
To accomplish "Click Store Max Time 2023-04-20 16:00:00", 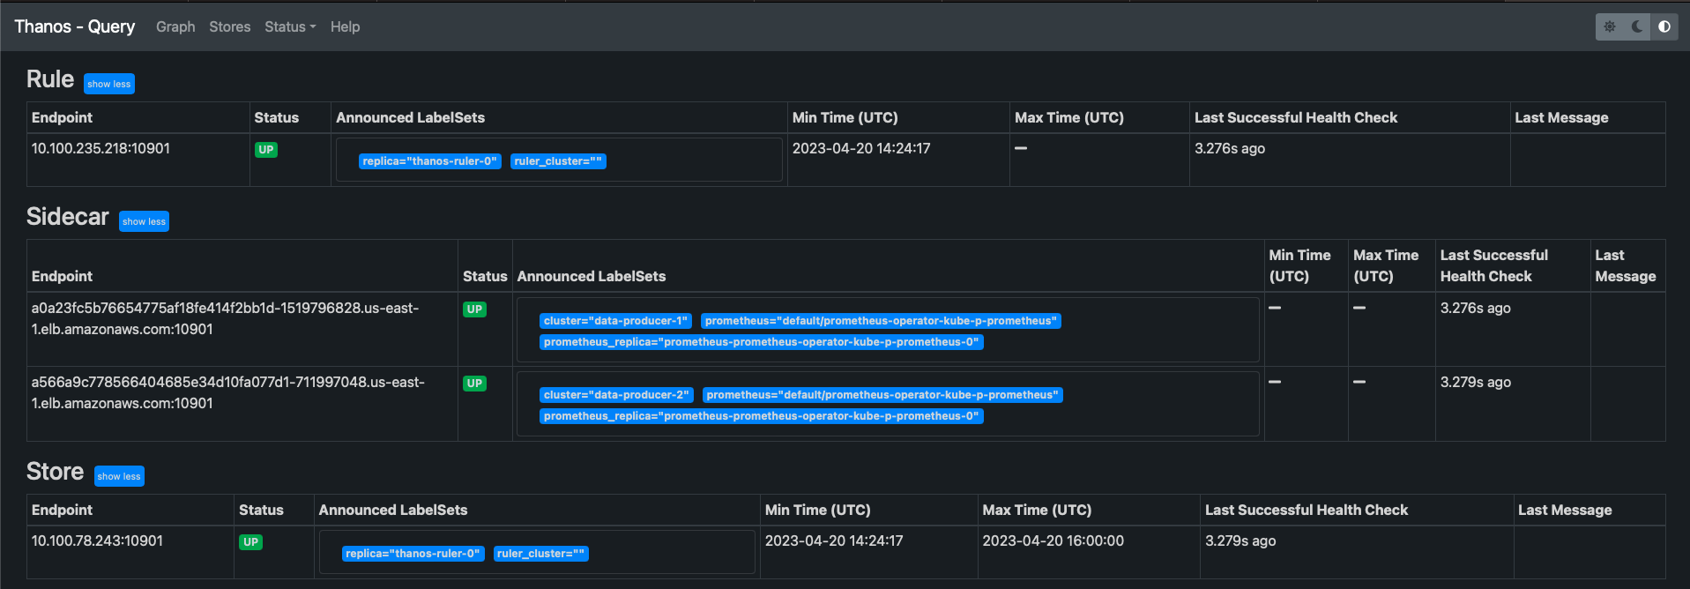I will point(1053,541).
